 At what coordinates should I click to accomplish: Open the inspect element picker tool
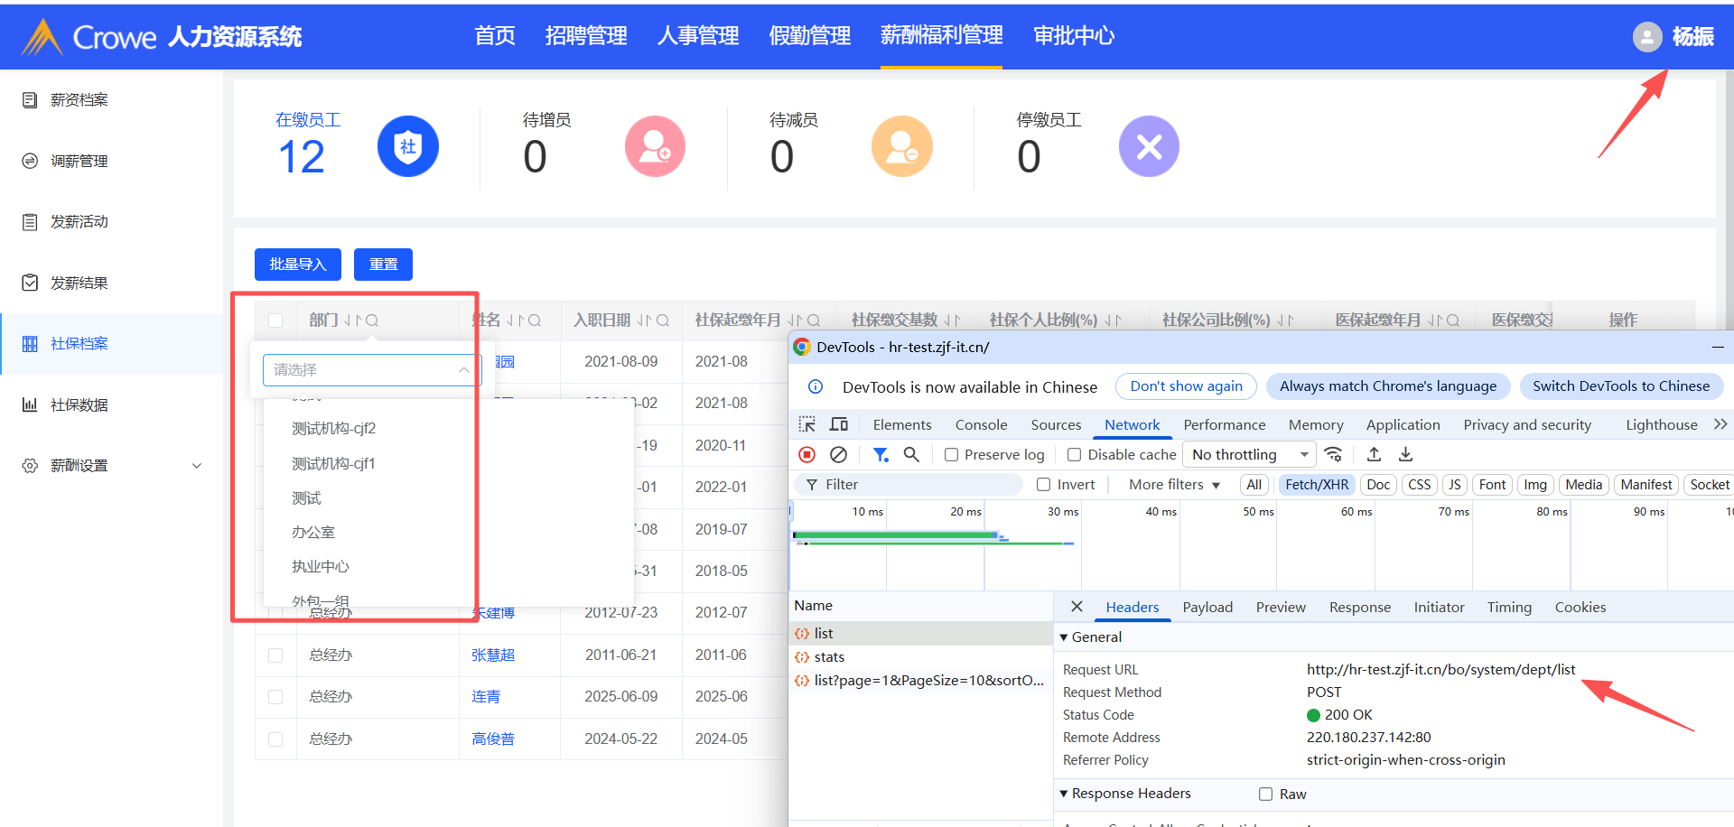(806, 425)
